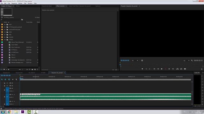Mark Out button in Program monitor
This screenshot has height=114, width=204.
pos(149,69)
